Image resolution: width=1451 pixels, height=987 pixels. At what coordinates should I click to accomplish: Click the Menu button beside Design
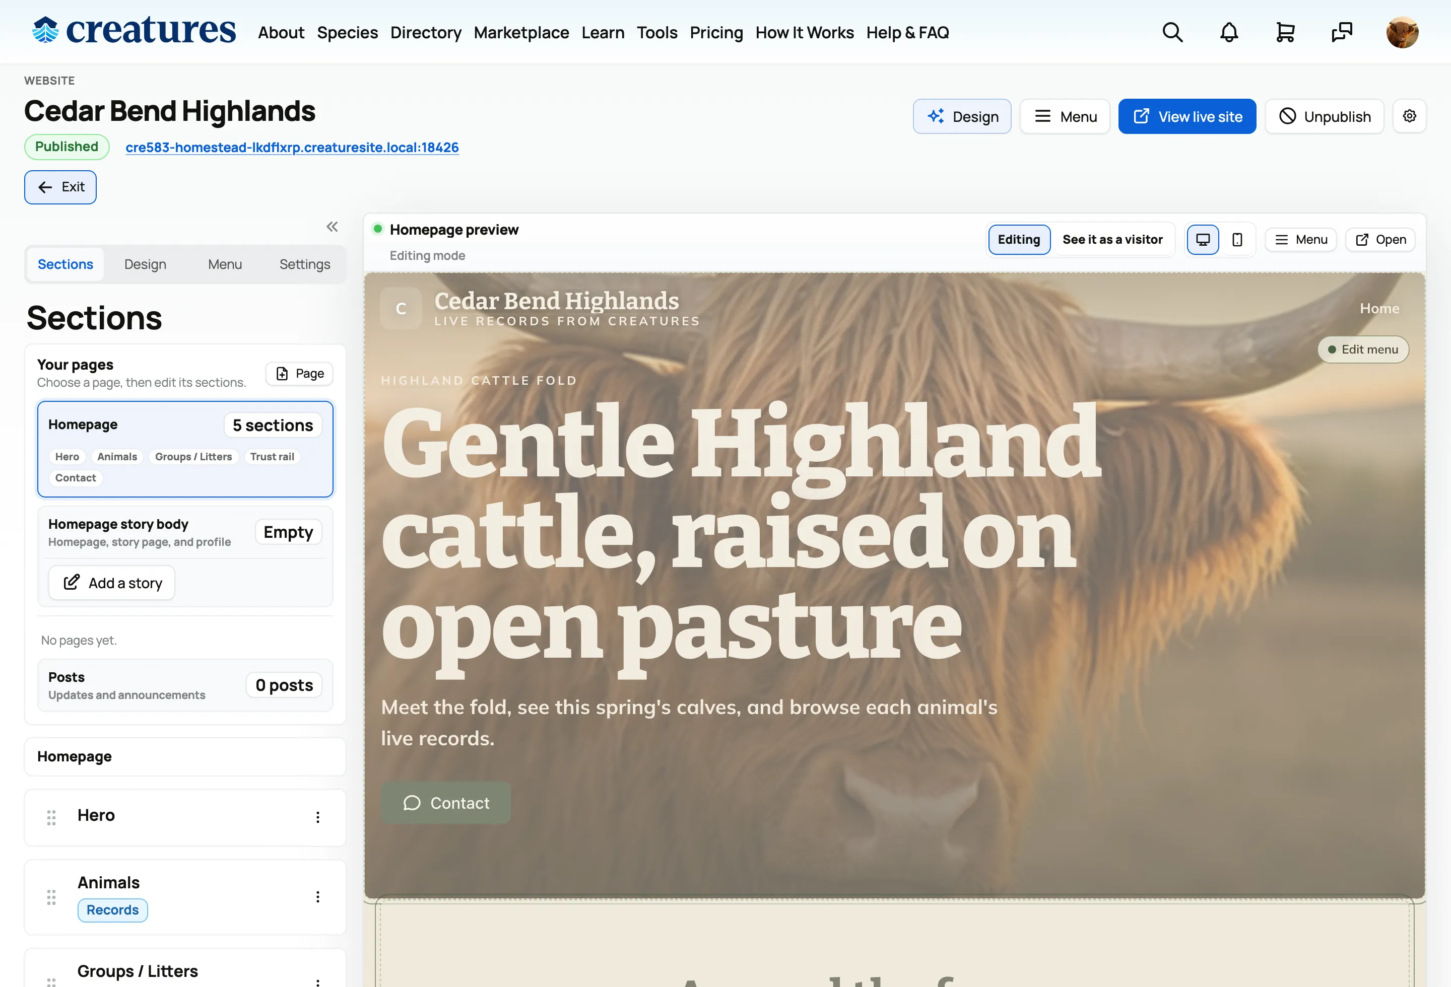click(x=1065, y=116)
